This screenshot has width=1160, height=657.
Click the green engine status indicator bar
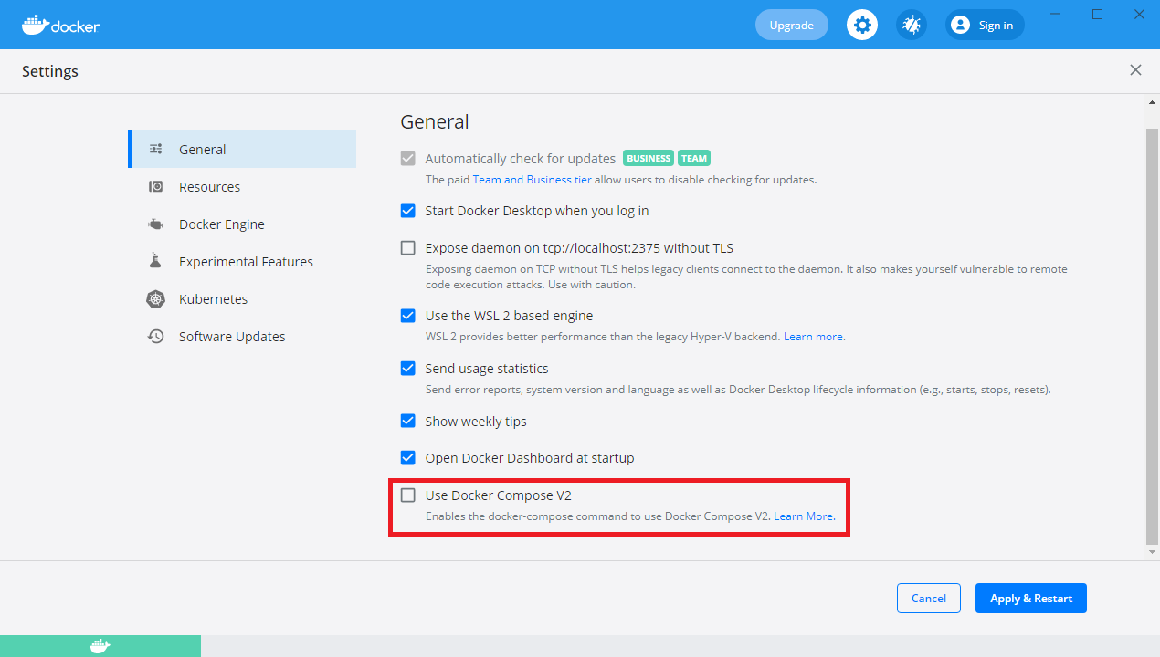coord(100,646)
